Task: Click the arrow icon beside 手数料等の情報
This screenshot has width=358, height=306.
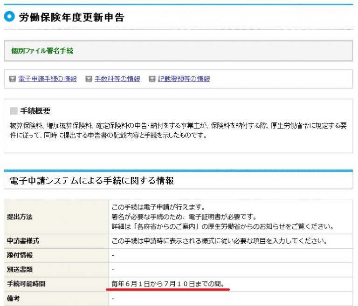Action: coord(89,79)
